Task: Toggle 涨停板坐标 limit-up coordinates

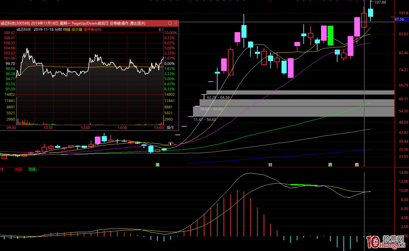Action: [92, 30]
